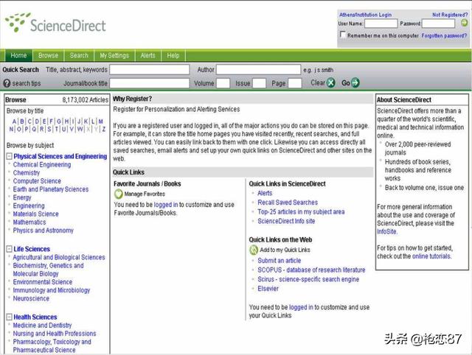Clear the quick search fields

tap(330, 82)
